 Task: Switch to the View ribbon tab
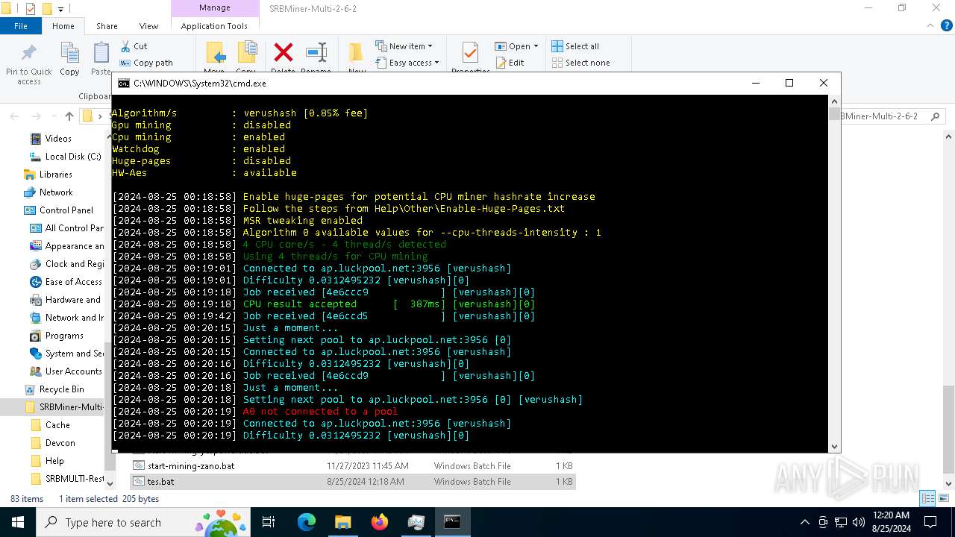148,25
